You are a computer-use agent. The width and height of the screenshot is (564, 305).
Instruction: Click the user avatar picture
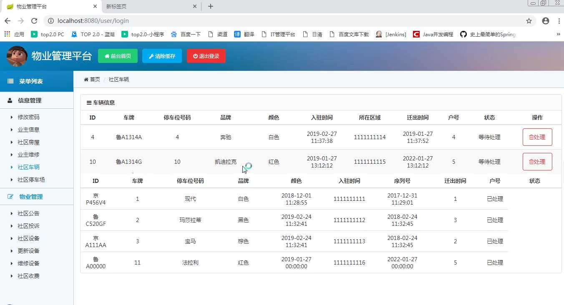coord(17,56)
